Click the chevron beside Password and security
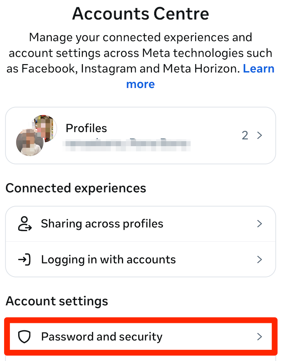Viewport: 282px width, 361px height. tap(260, 337)
